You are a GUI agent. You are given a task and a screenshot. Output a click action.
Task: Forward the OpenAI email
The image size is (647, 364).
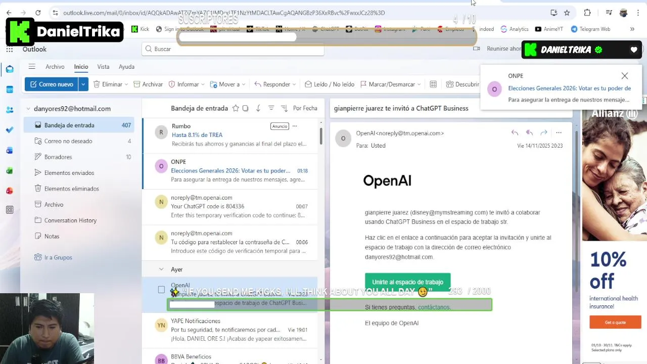click(x=544, y=132)
